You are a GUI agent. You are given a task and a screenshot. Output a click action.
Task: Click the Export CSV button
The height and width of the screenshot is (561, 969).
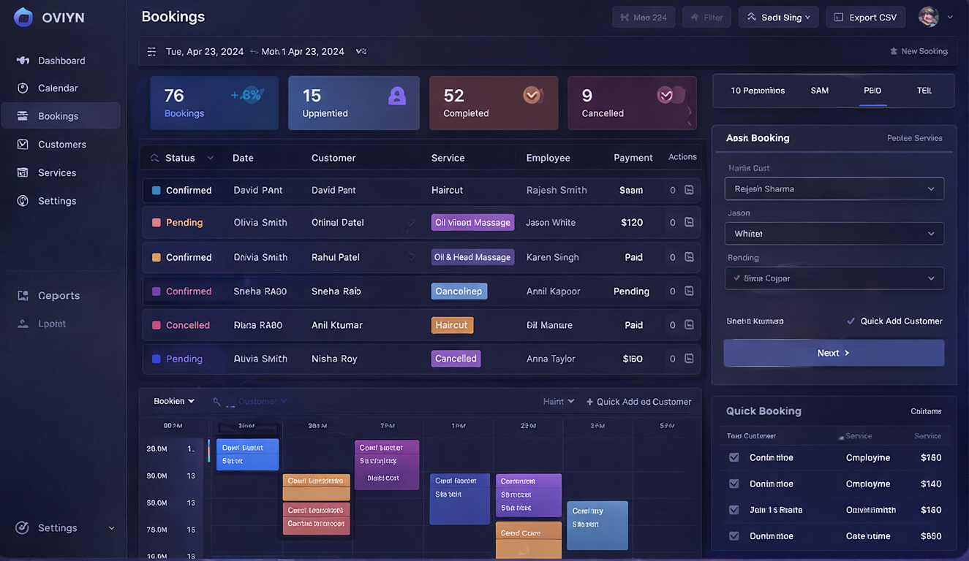(x=865, y=17)
